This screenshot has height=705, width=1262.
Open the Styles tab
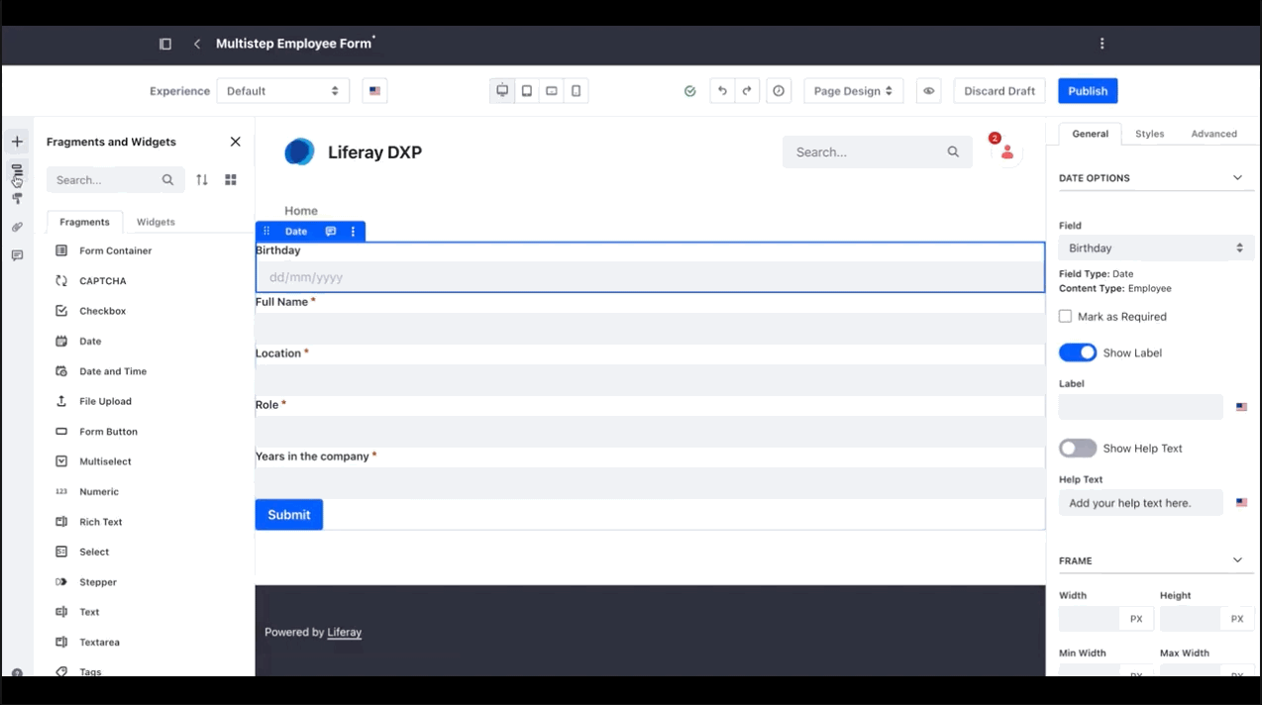1149,134
